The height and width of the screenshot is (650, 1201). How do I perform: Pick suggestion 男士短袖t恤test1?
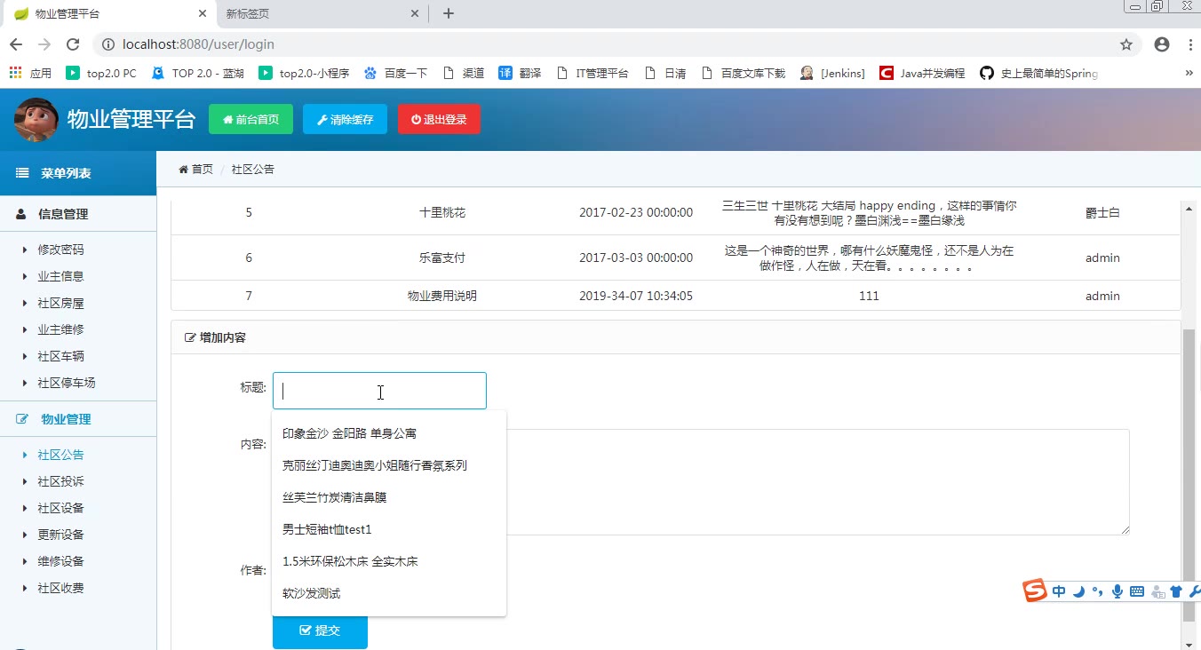pyautogui.click(x=326, y=529)
